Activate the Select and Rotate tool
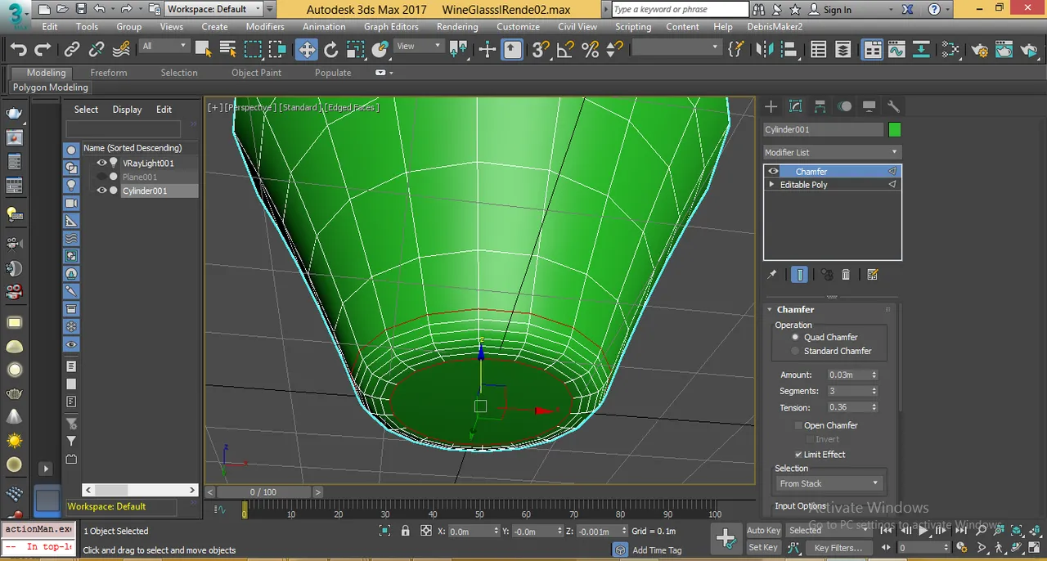The height and width of the screenshot is (561, 1047). coord(331,50)
